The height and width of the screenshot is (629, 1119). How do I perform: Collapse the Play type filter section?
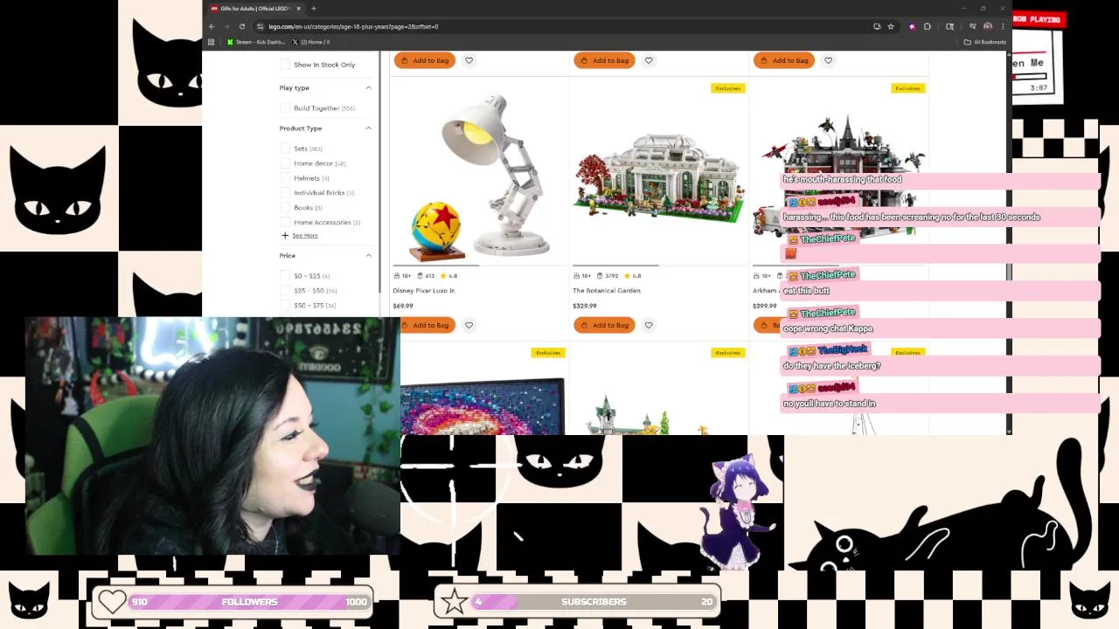tap(368, 88)
